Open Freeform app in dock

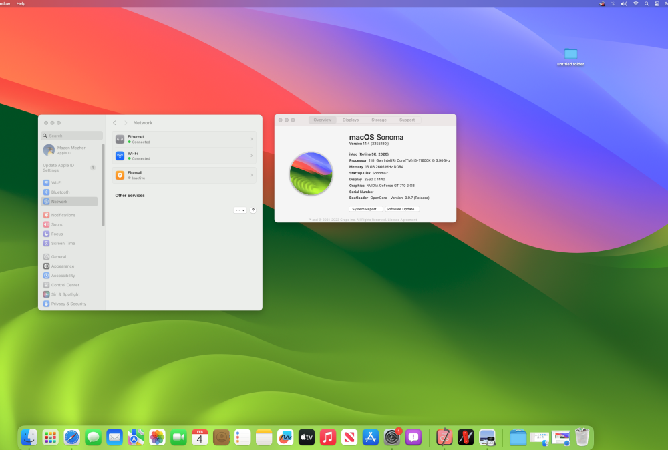coord(285,437)
